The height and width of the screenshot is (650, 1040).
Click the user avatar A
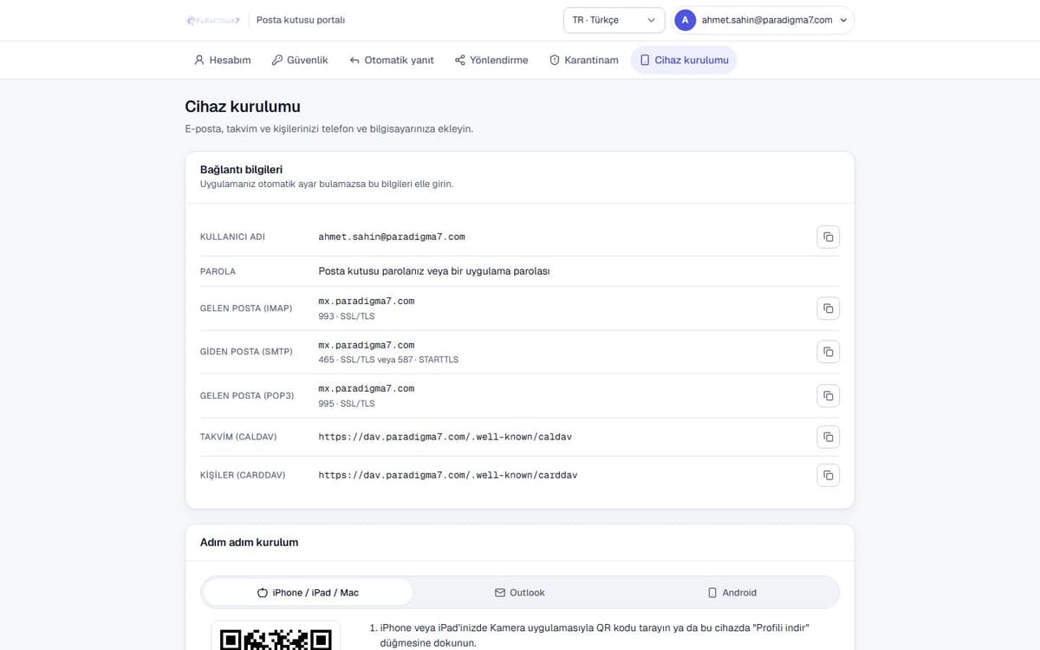coord(685,20)
